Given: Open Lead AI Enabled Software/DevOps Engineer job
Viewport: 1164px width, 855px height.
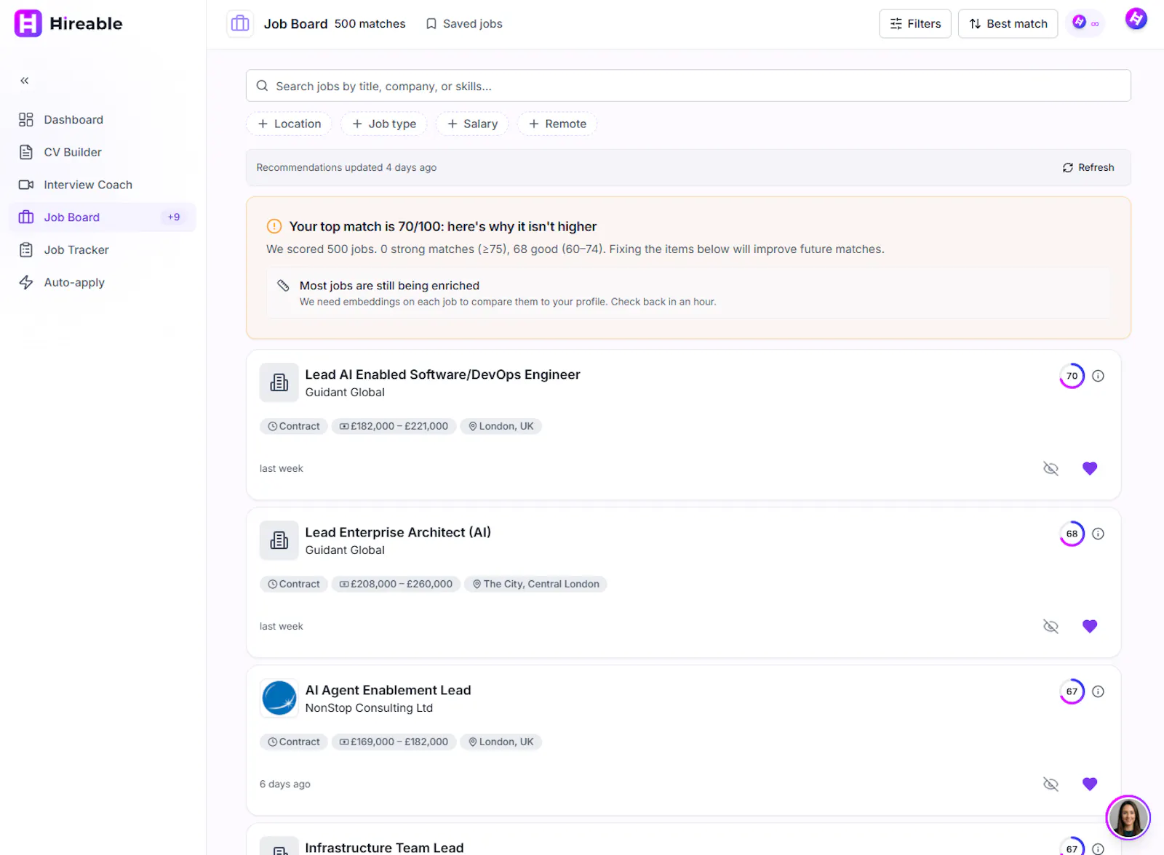Looking at the screenshot, I should coord(442,374).
